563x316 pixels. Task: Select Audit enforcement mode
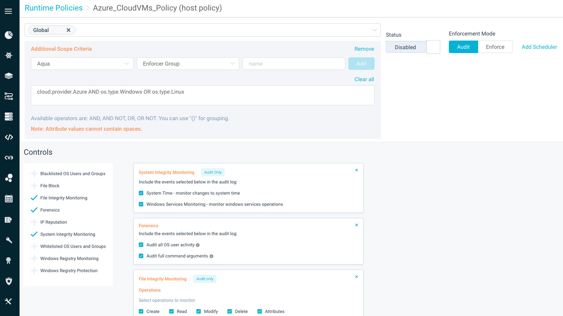463,47
